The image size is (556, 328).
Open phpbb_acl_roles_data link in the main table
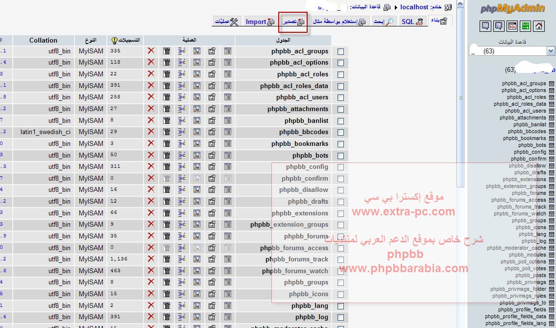pyautogui.click(x=294, y=86)
